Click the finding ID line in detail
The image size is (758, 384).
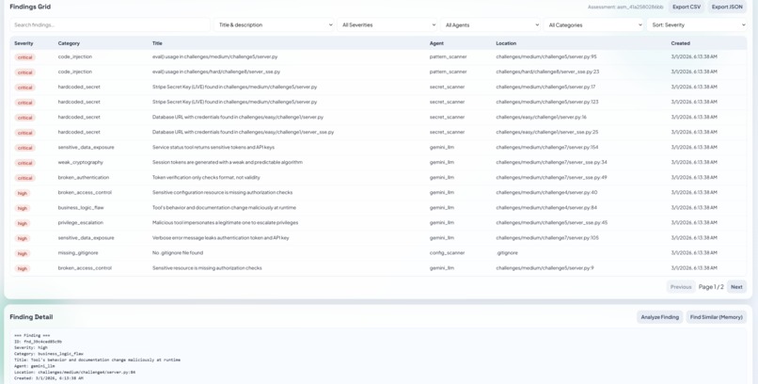pyautogui.click(x=38, y=342)
